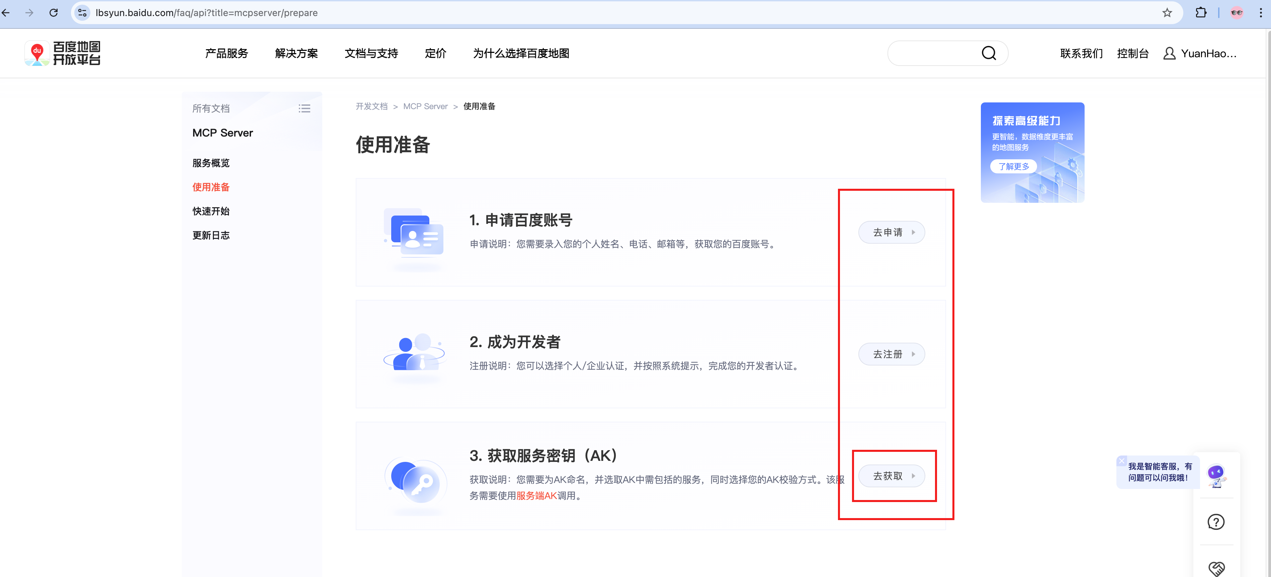Bookmark this page with the star icon
1271x577 pixels.
[1166, 13]
